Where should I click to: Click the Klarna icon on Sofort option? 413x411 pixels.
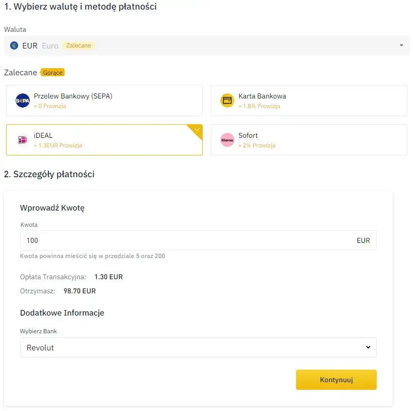(x=227, y=139)
